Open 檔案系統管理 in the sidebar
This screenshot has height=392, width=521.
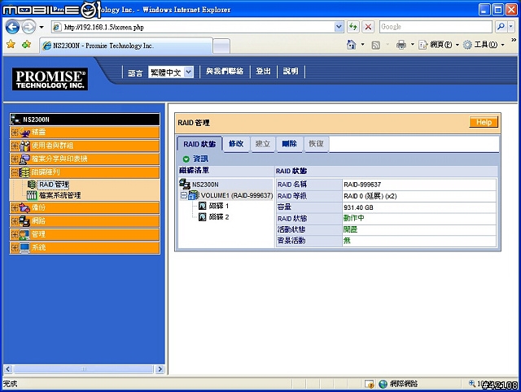[x=60, y=195]
